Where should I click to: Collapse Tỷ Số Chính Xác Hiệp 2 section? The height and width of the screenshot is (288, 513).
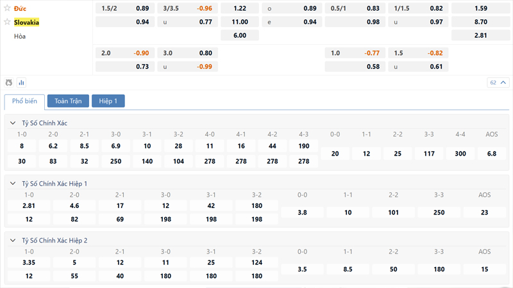tap(13, 241)
